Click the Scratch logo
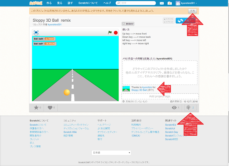Viewport: 229px width, 166px height. click(36, 3)
